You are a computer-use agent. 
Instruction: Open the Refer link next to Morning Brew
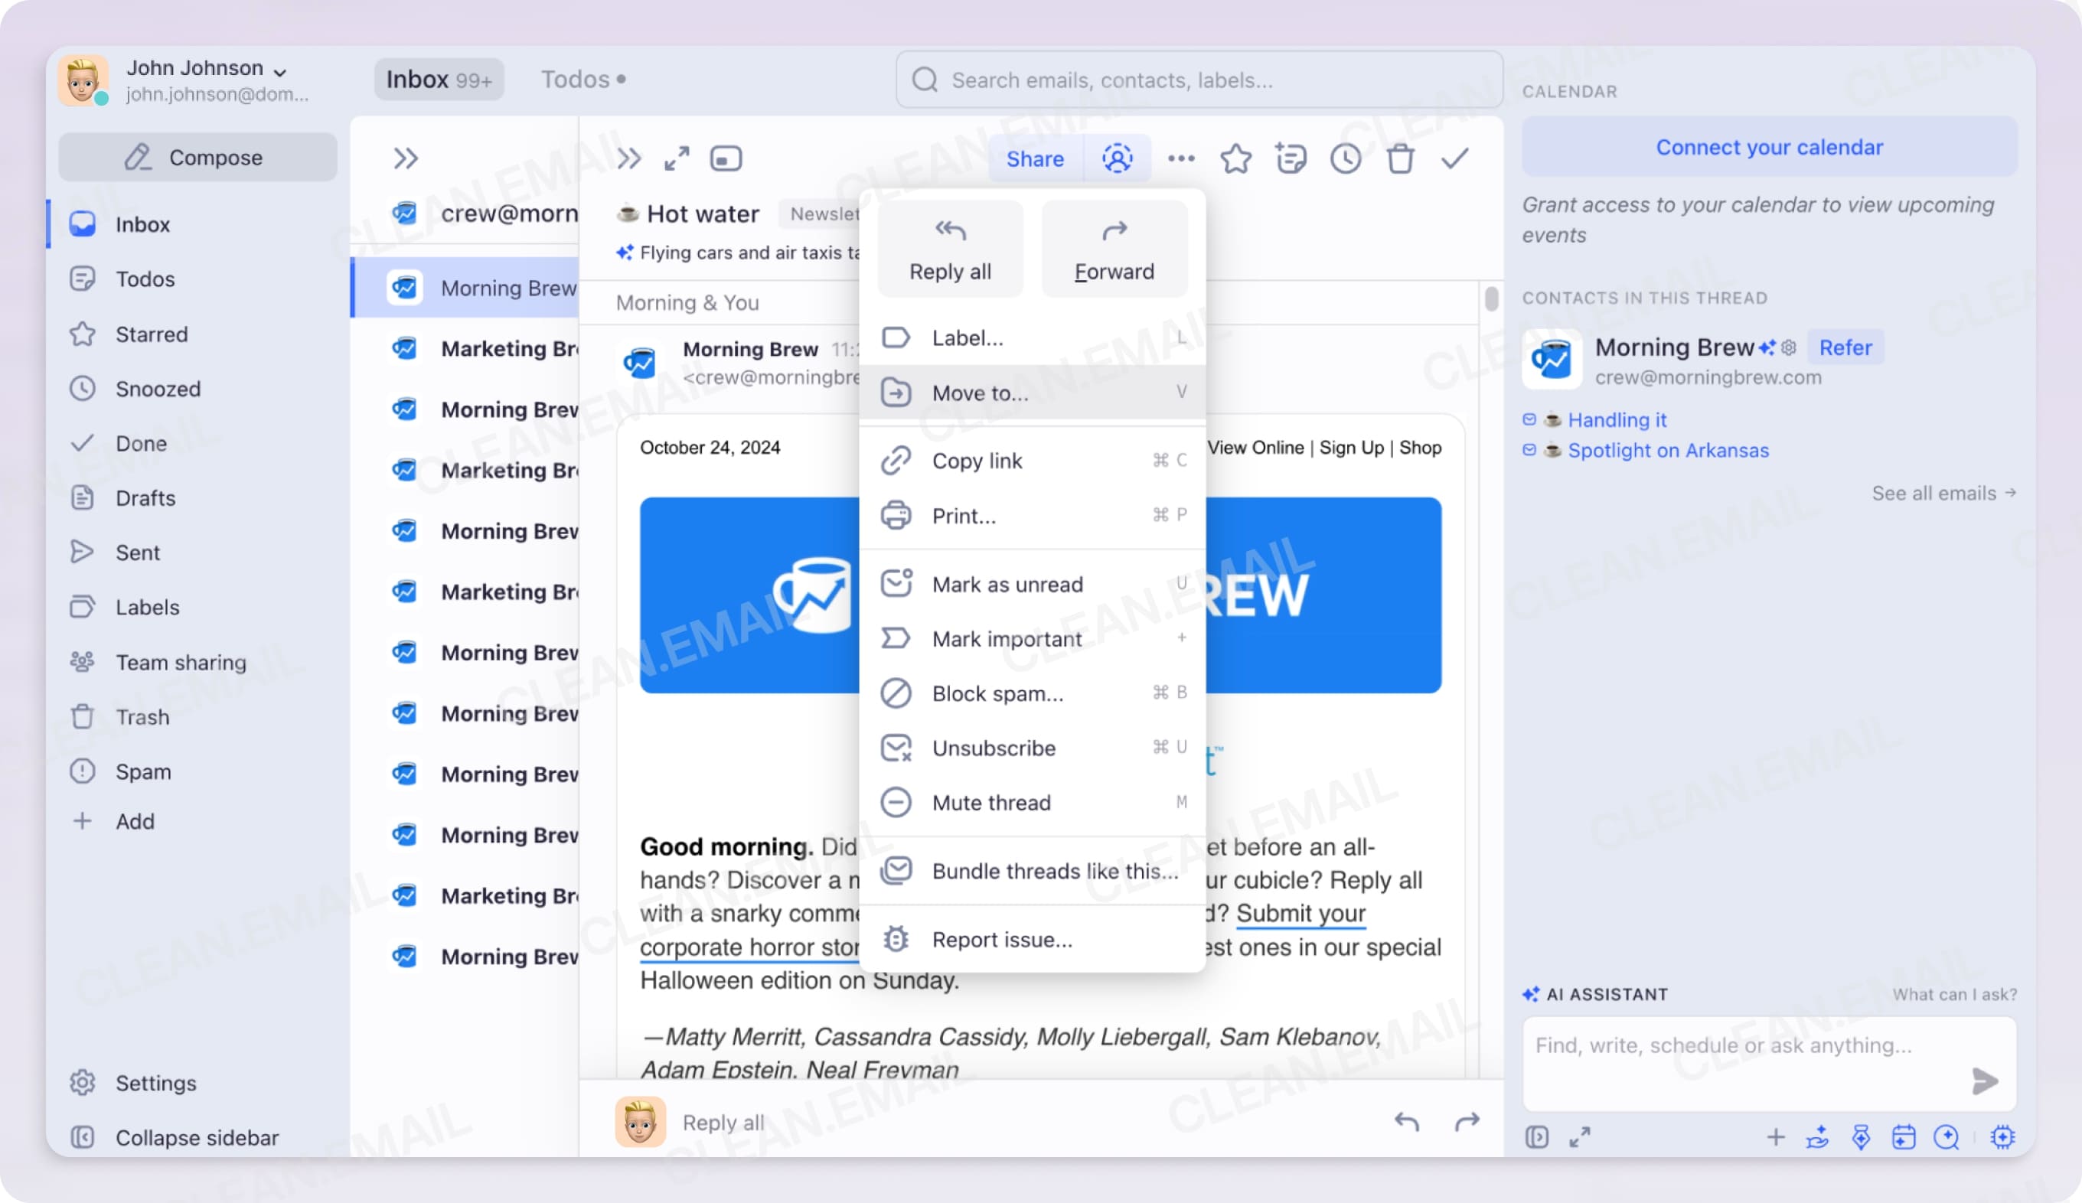(x=1845, y=347)
